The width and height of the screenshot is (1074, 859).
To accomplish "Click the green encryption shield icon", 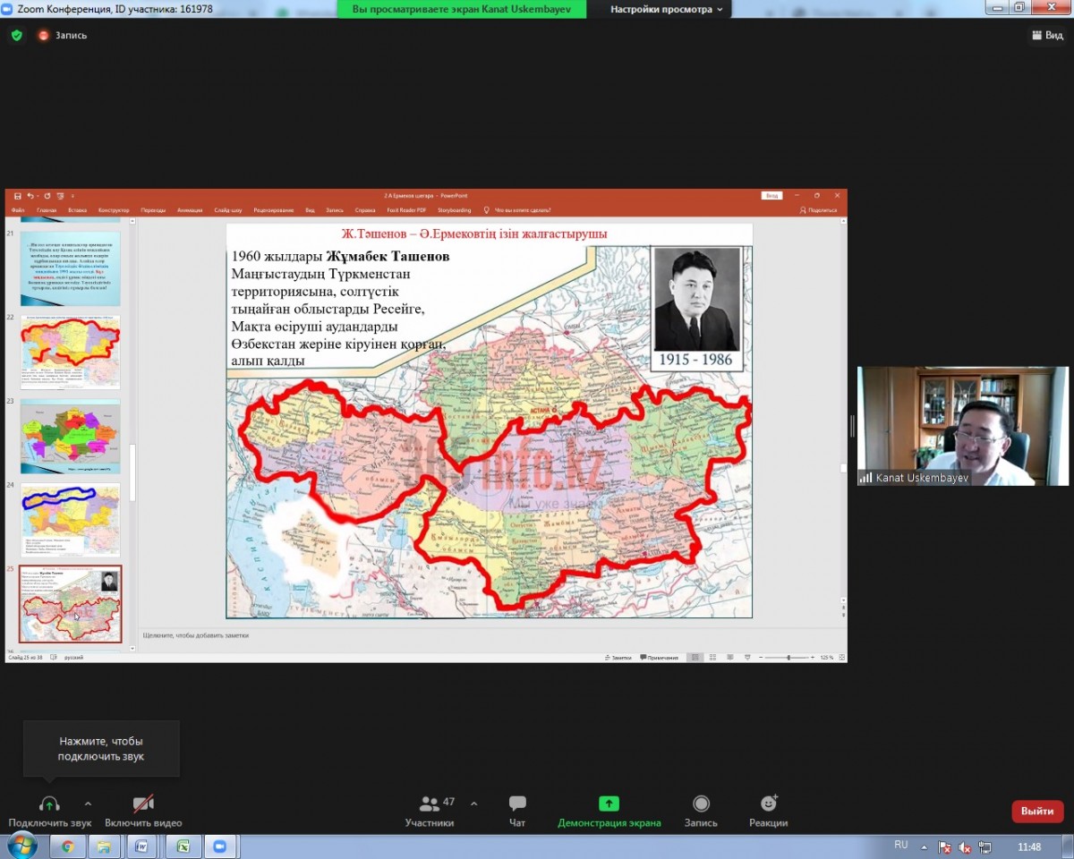I will (16, 36).
